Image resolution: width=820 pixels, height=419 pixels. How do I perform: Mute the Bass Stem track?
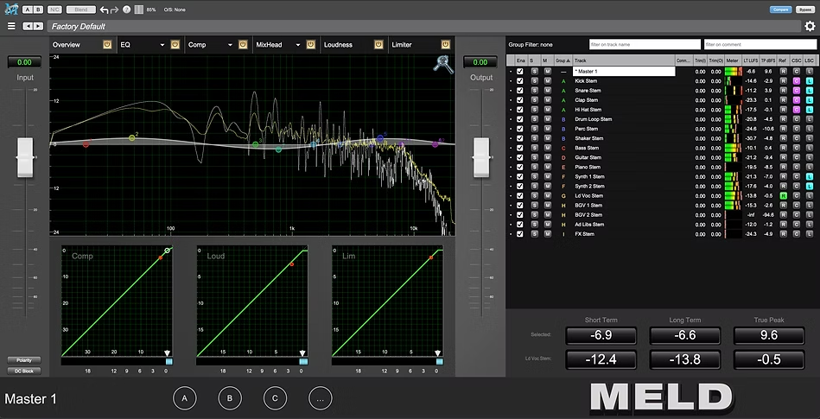[x=546, y=148]
